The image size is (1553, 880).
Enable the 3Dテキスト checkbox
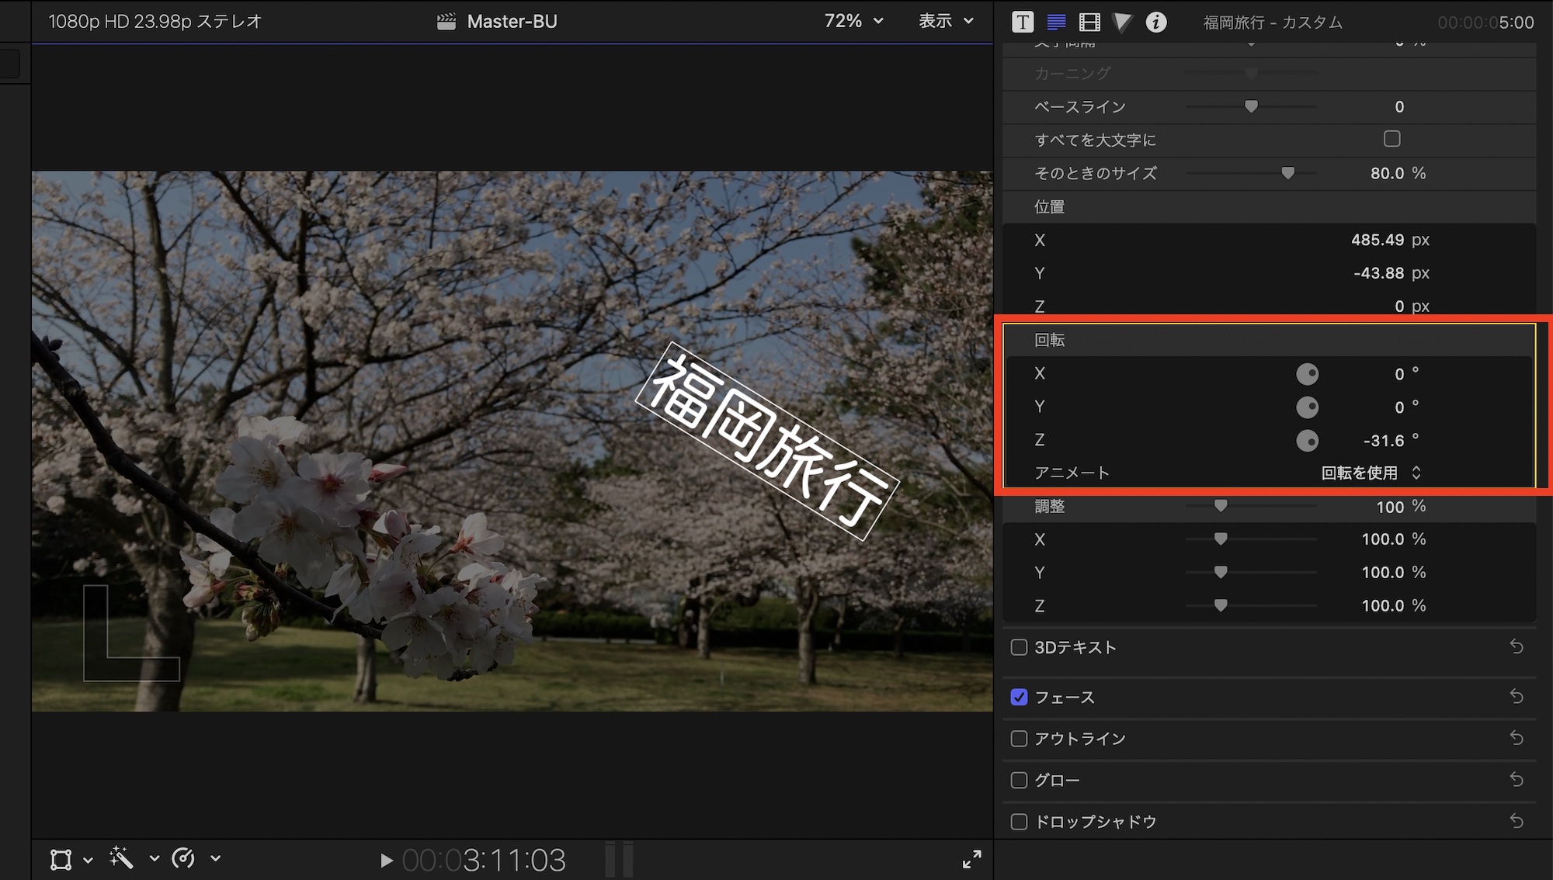coord(1019,647)
